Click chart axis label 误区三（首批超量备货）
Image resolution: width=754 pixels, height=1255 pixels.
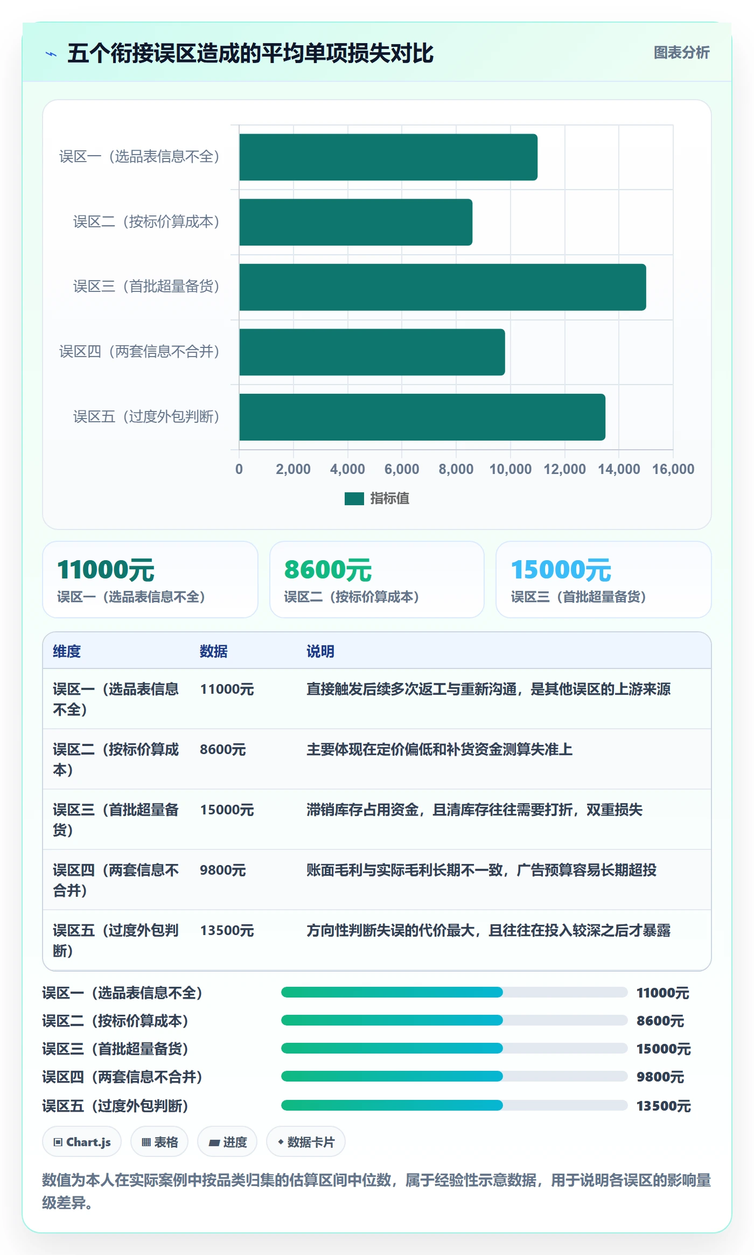[x=146, y=287]
